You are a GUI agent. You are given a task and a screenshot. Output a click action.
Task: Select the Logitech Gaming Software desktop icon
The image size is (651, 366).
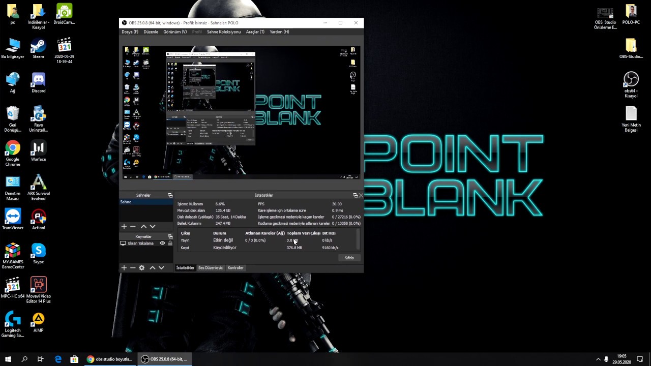(13, 324)
